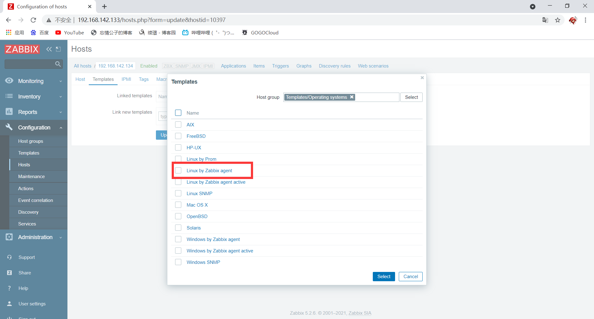Check the Mac OS X checkbox
Screen dimensions: 594x319
(x=178, y=205)
